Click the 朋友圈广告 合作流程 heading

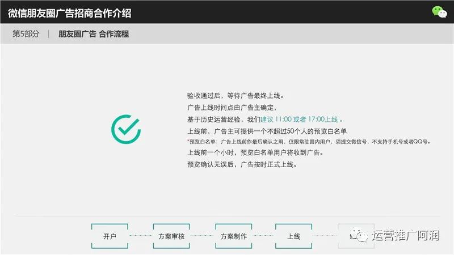tap(94, 34)
